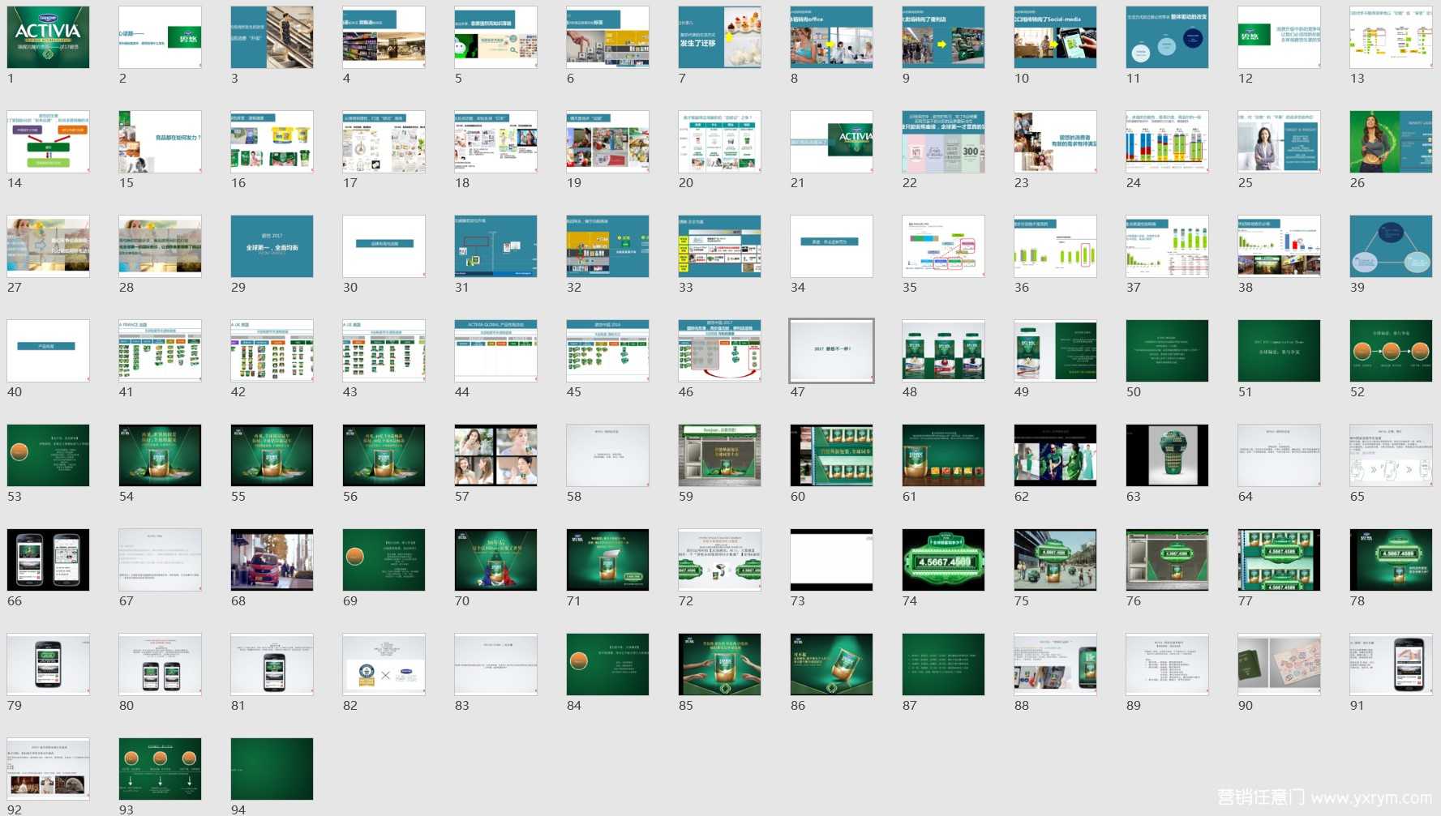Click slide 68 red car thumbnail
1441x816 pixels.
[x=272, y=560]
